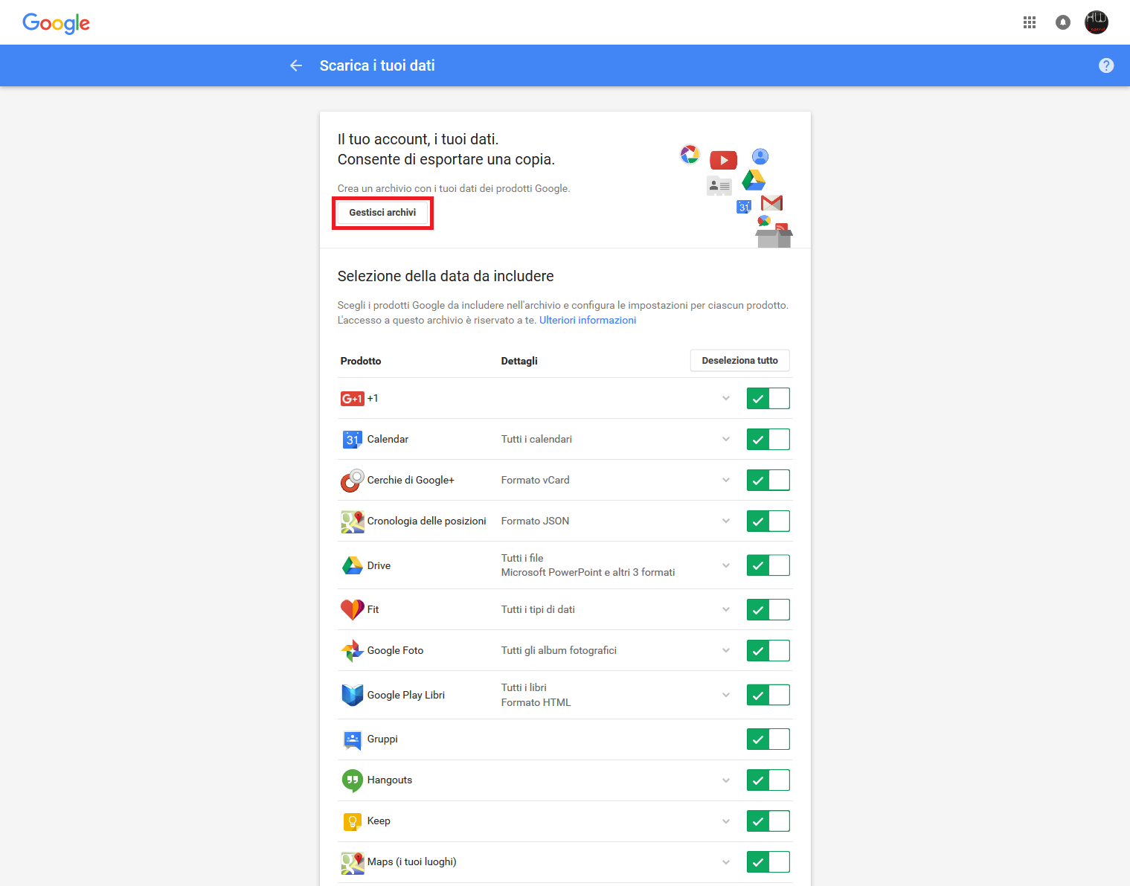Click the Dettagli column header
Screen dimensions: 1130x886
[x=519, y=361]
